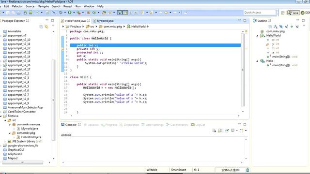The width and height of the screenshot is (310, 174).
Task: Collapse the FirstJava project node
Action: (1, 116)
